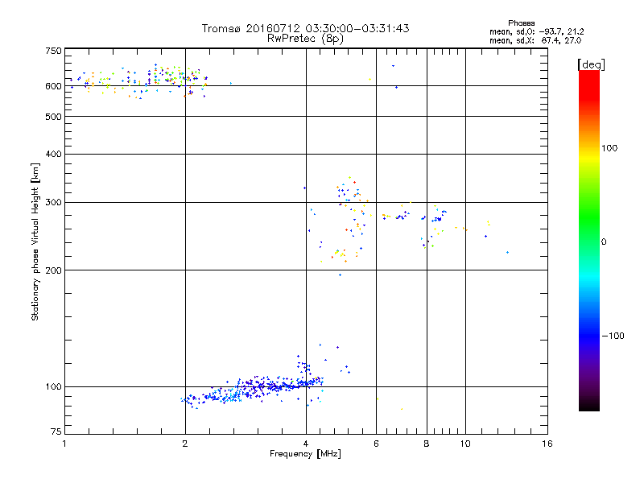Click the '[deg]' colorbar unit label

591,64
